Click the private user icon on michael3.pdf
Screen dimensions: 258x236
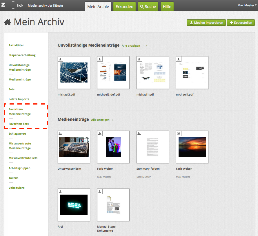click(x=60, y=59)
